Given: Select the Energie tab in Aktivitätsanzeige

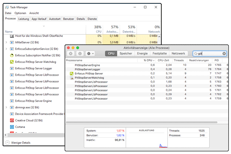Looking at the screenshot, I should [x=142, y=53].
